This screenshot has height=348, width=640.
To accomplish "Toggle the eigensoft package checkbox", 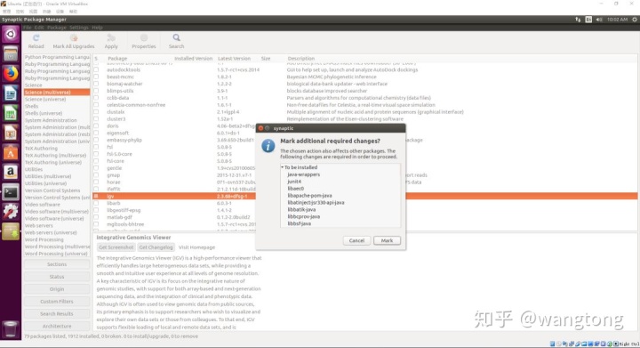I will click(x=96, y=134).
